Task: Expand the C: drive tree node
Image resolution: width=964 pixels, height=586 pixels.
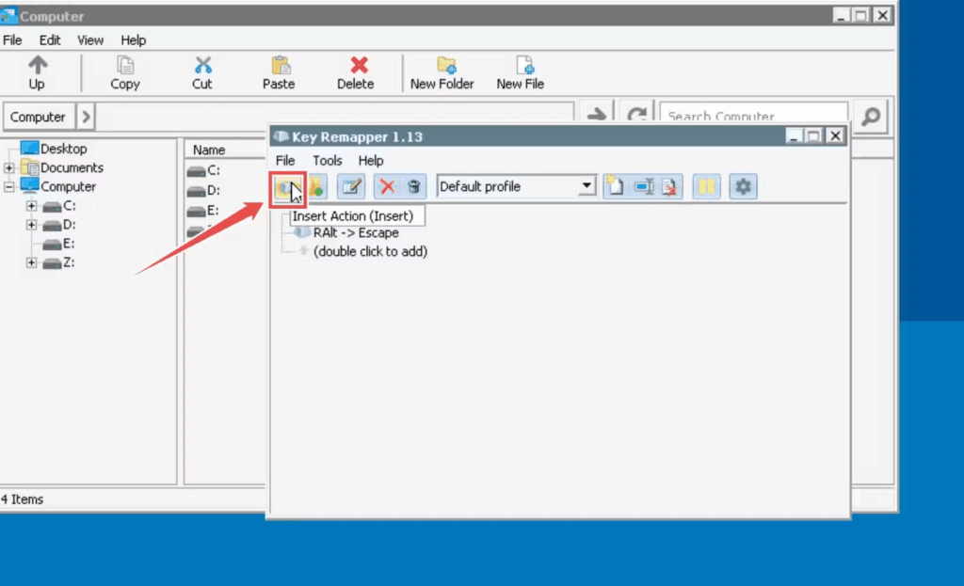Action: click(32, 206)
